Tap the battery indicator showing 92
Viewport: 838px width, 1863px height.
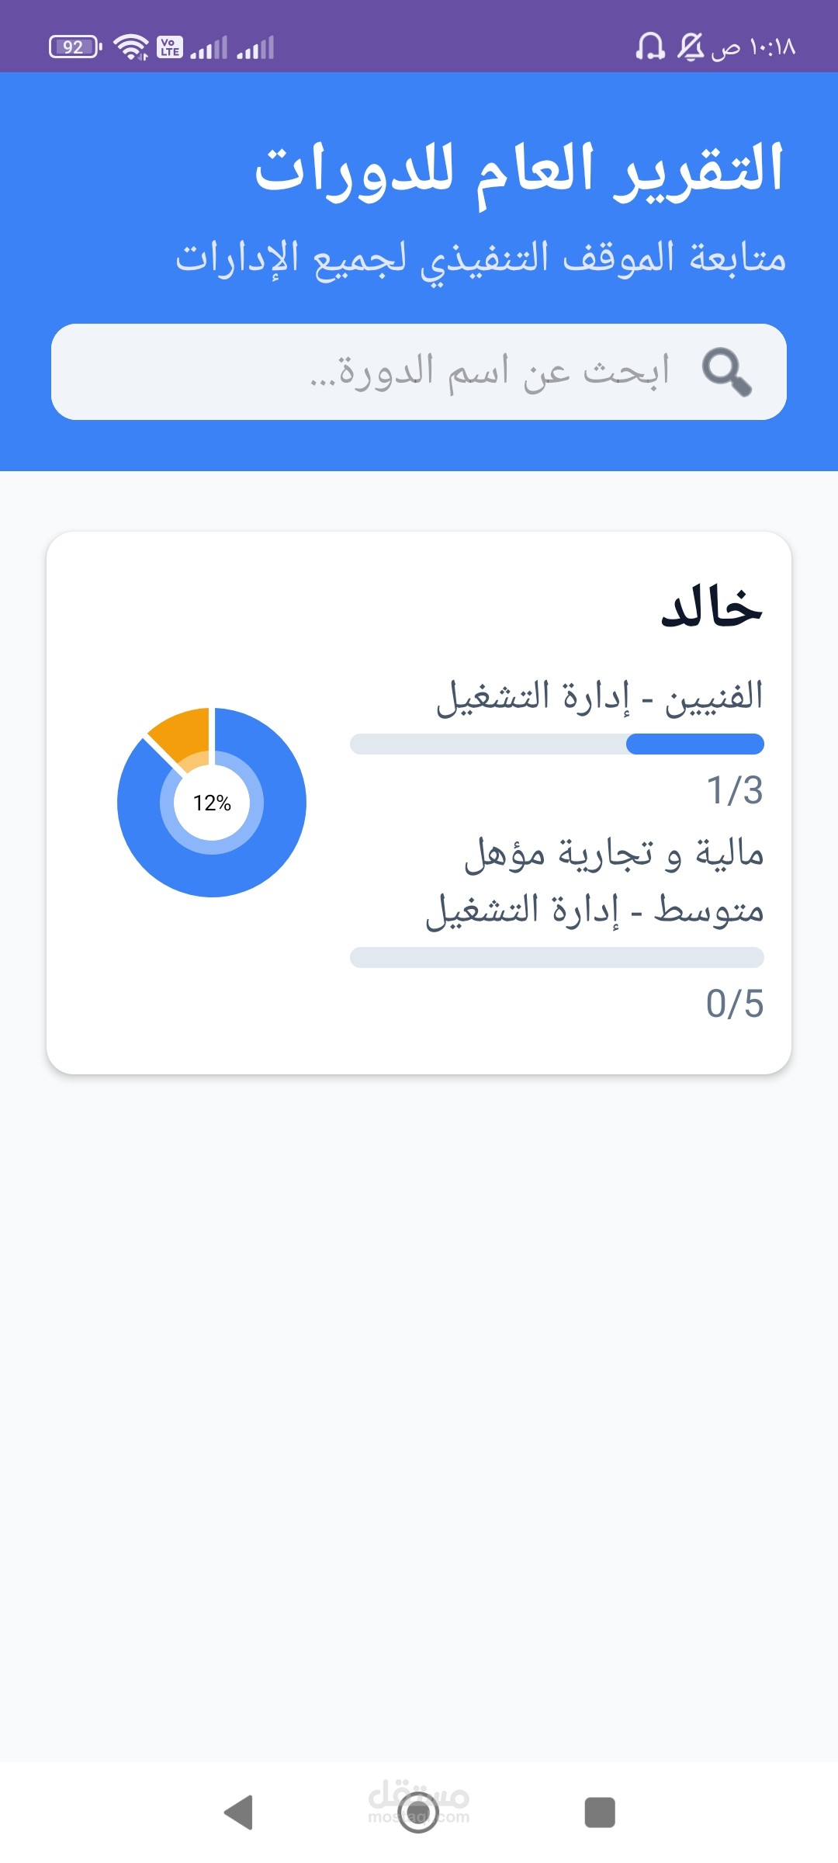(x=74, y=47)
